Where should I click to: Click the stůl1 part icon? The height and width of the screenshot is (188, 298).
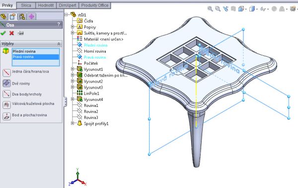(x=74, y=14)
